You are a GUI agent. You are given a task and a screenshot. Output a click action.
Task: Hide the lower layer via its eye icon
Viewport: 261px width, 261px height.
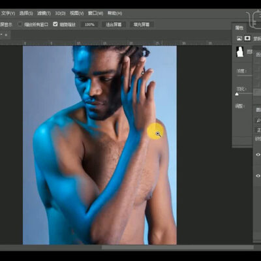(x=258, y=176)
